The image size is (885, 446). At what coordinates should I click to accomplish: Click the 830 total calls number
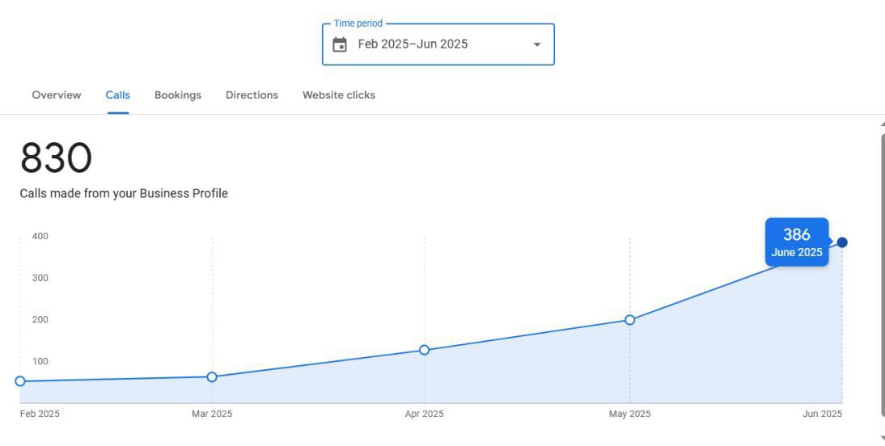56,158
